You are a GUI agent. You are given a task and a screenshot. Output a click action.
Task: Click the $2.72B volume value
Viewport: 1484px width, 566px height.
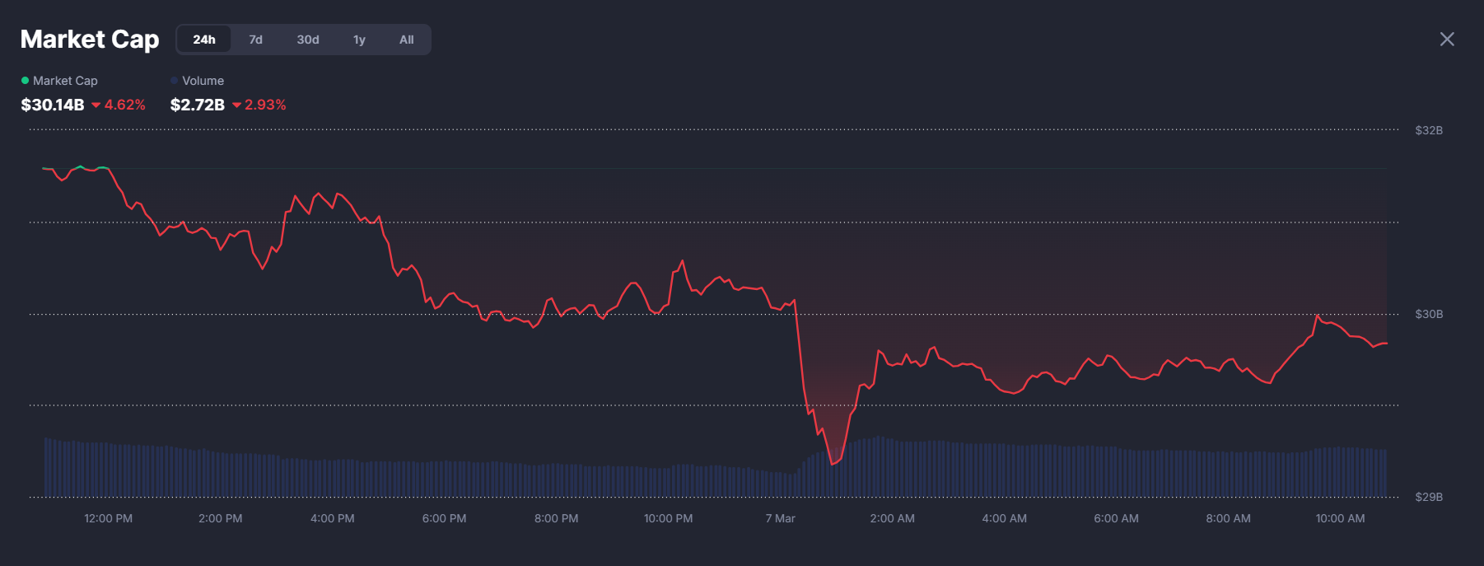[x=198, y=105]
